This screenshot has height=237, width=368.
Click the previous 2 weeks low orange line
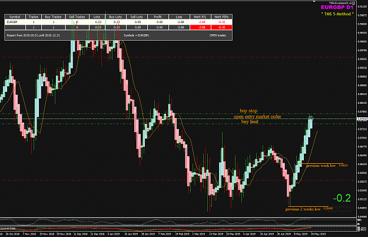(308, 207)
